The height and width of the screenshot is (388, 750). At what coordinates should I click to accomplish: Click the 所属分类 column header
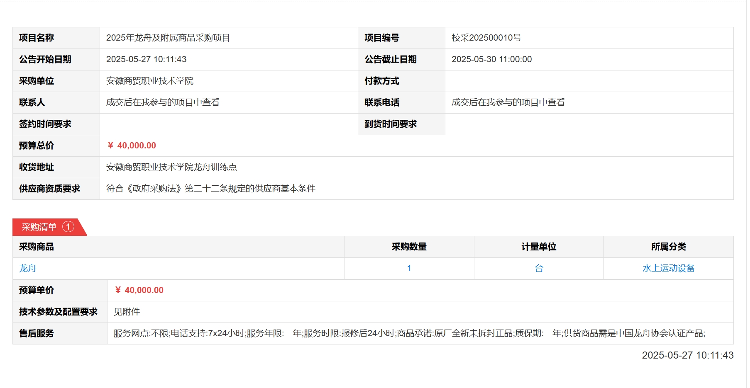click(668, 247)
